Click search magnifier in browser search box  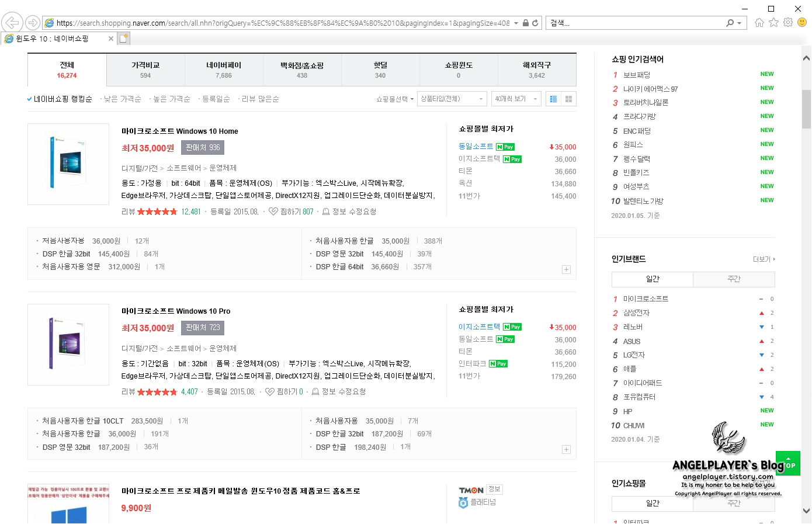730,23
